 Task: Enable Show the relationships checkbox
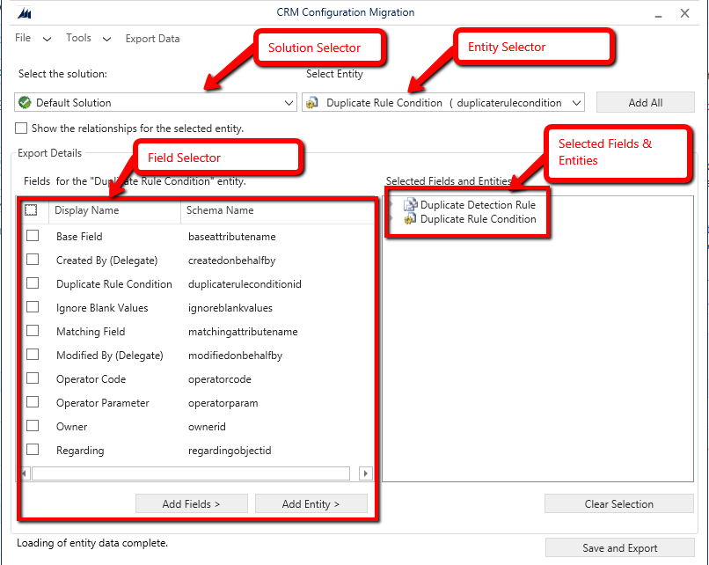[x=21, y=128]
